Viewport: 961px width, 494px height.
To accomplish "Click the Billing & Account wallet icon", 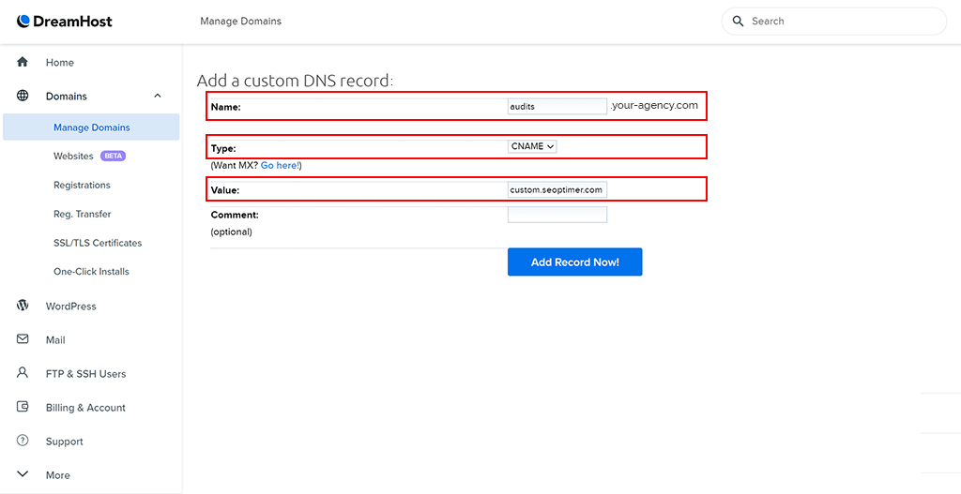I will (23, 407).
